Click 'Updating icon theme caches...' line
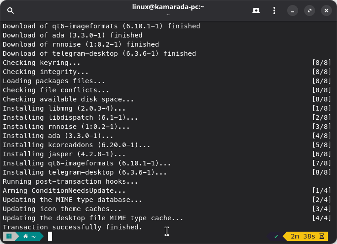Screen dimensions: 337x244 point(62,209)
